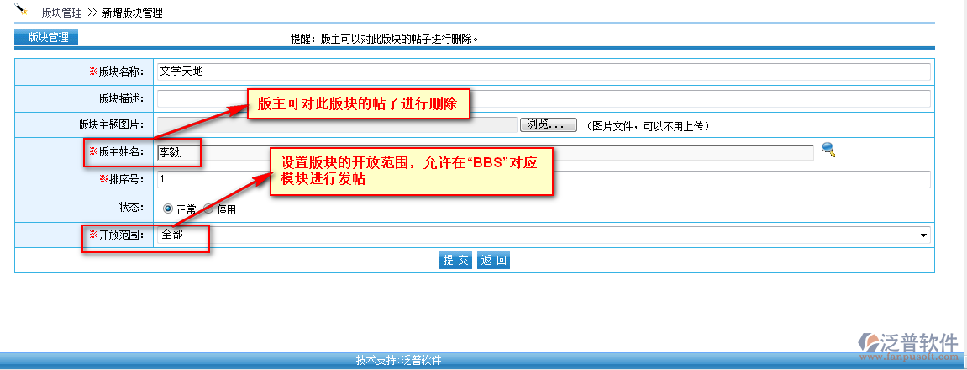Click the 版块主题图片 file path field

click(338, 124)
